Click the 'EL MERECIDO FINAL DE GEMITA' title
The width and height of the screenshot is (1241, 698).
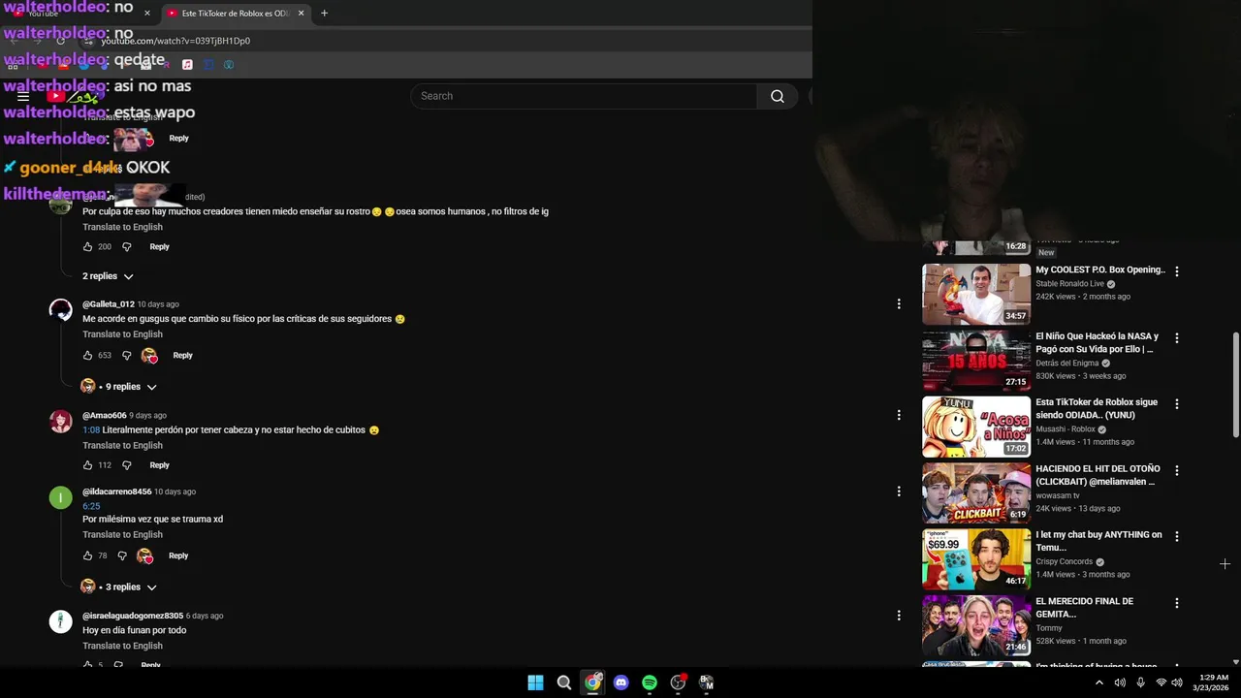coord(1084,608)
